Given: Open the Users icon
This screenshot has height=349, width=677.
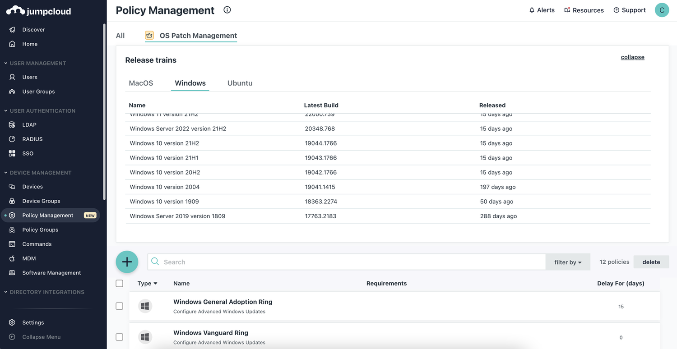Looking at the screenshot, I should [12, 77].
